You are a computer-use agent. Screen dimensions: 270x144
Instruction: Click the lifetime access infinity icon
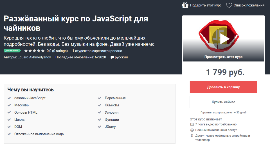point(192,130)
